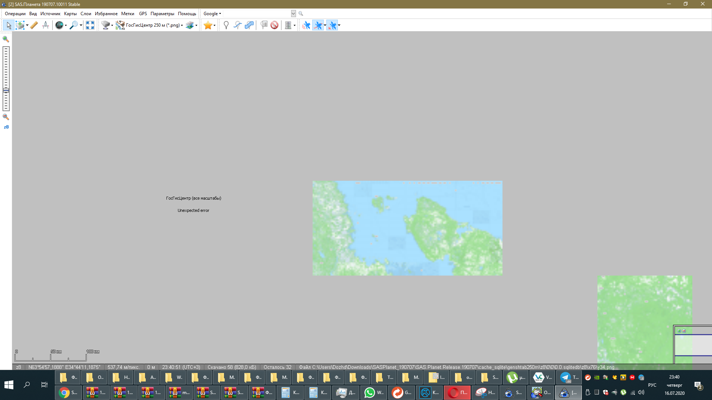Toggle hide all placemarks red icon
The image size is (712, 400).
274,25
